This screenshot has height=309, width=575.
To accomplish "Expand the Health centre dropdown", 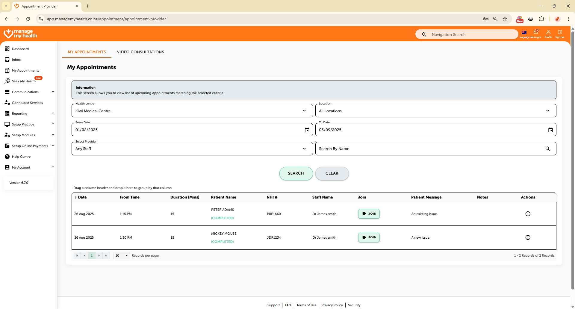I will pyautogui.click(x=304, y=111).
